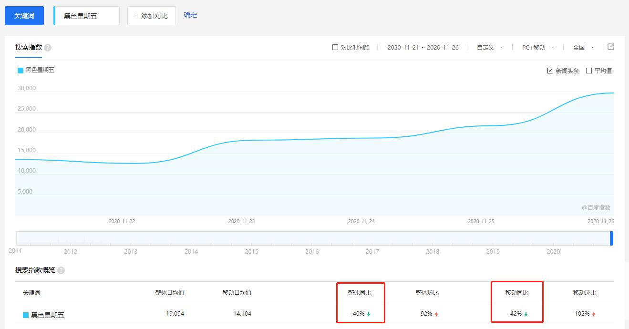Image resolution: width=629 pixels, height=329 pixels.
Task: Open the help icon beside 搜索指数
Action: (x=48, y=48)
